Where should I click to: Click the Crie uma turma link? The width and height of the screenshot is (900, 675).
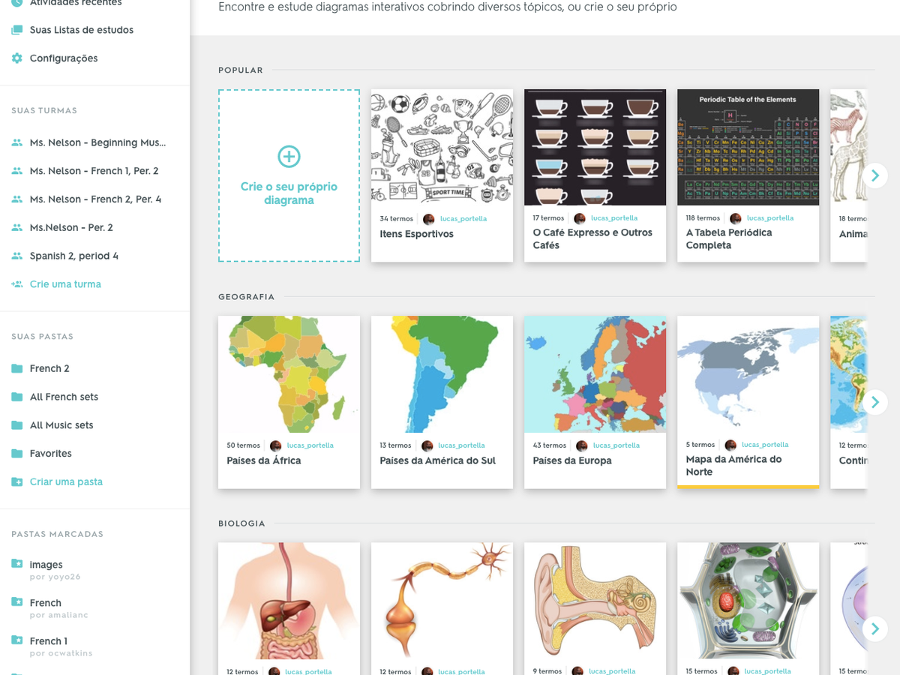point(65,284)
